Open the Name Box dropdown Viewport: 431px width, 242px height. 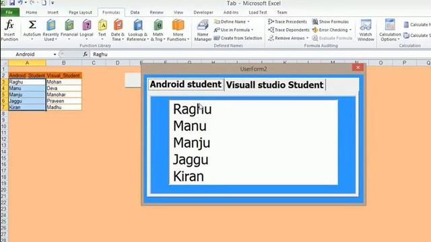coord(55,54)
